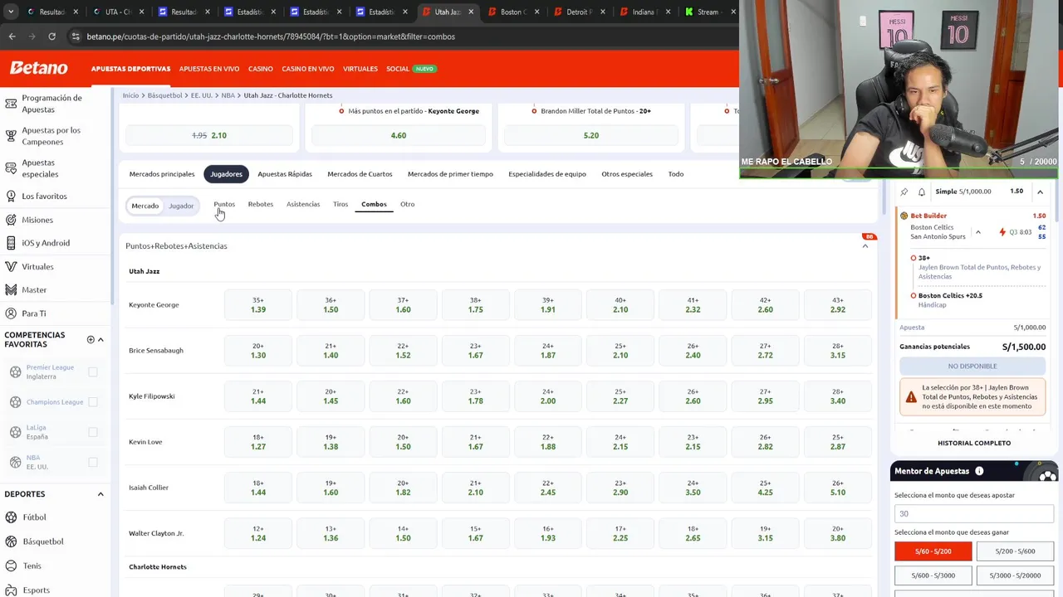Open Mentor de Apuestas info icon
Viewport: 1063px width, 597px height.
point(979,471)
